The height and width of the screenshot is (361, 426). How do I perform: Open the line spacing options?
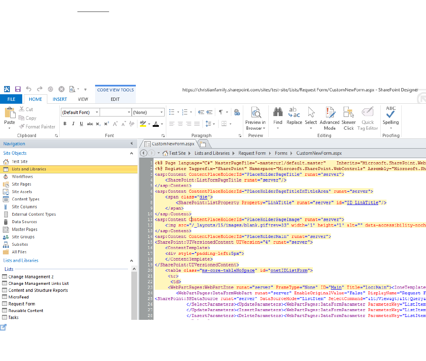coord(210,124)
